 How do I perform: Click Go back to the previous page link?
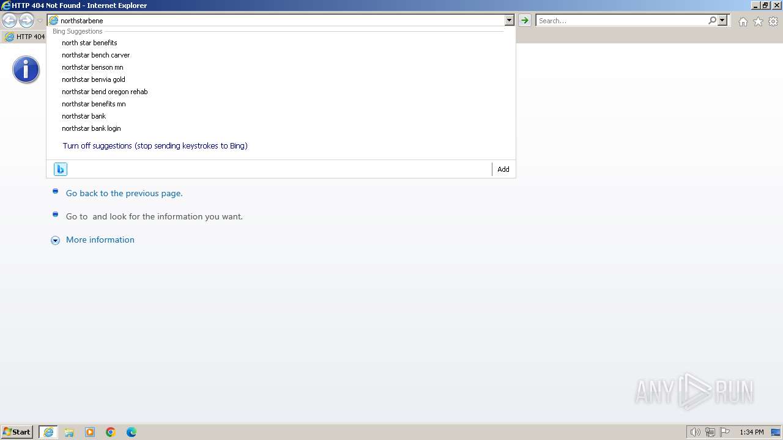tap(124, 193)
